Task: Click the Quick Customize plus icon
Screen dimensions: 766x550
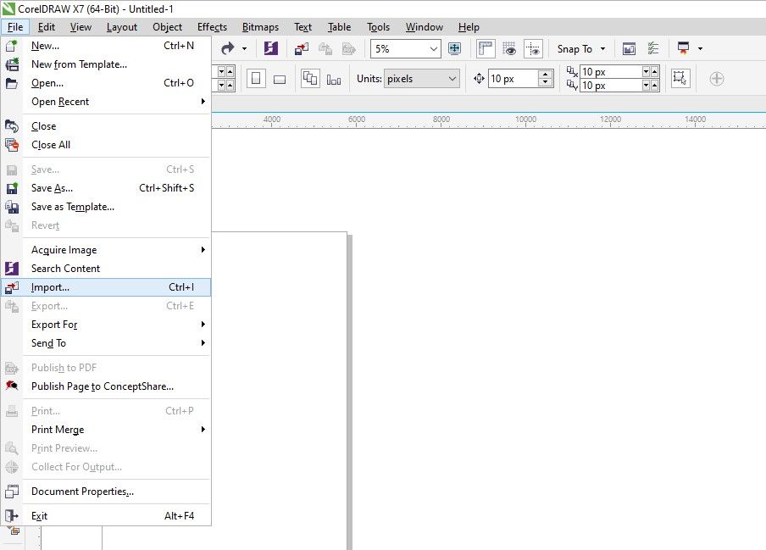Action: pyautogui.click(x=717, y=79)
